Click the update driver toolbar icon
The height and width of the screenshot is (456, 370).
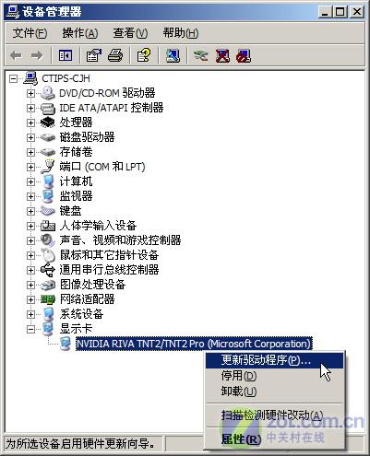(x=200, y=55)
